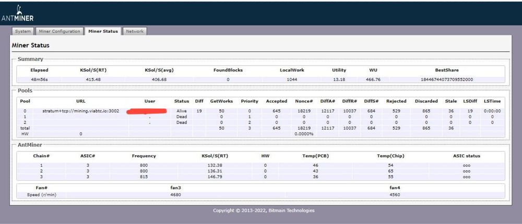Click fan4 speed value 4560
Image resolution: width=522 pixels, height=224 pixels.
pyautogui.click(x=395, y=195)
